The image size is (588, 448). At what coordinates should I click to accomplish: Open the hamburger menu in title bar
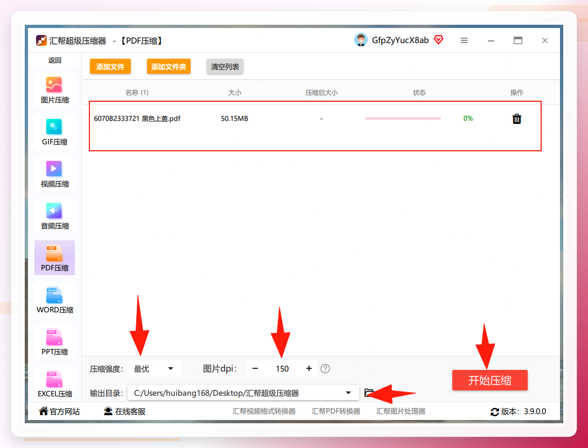coord(464,40)
